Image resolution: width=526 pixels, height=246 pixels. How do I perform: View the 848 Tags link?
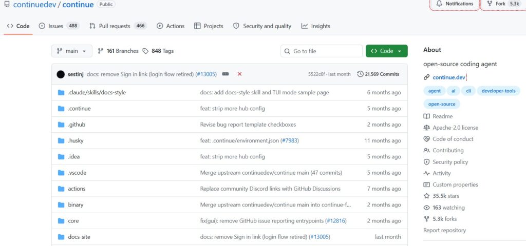click(158, 51)
